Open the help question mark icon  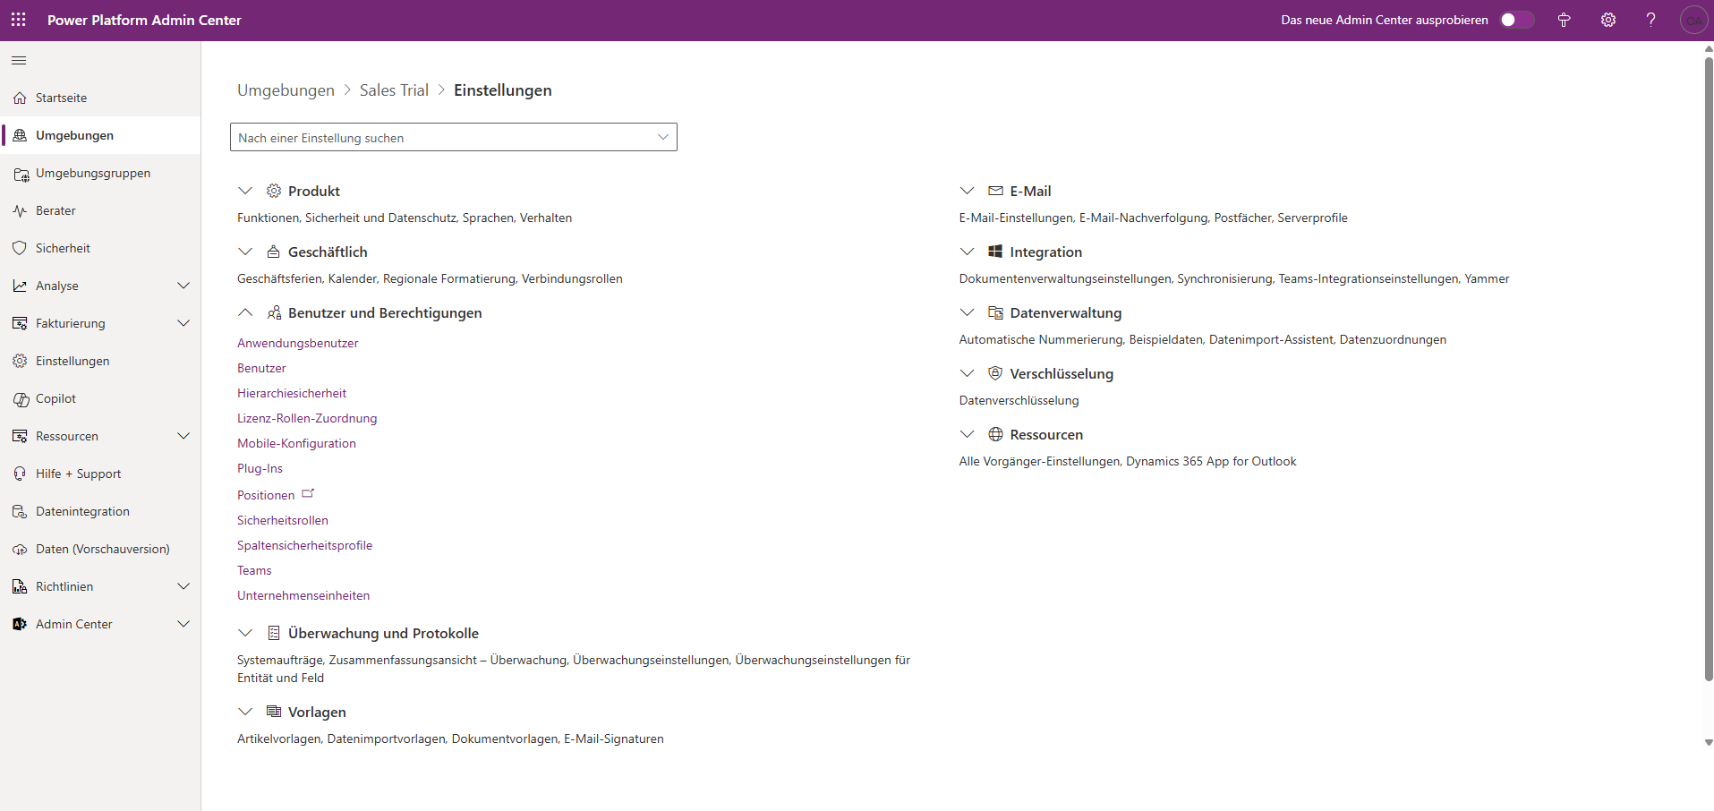pos(1650,20)
